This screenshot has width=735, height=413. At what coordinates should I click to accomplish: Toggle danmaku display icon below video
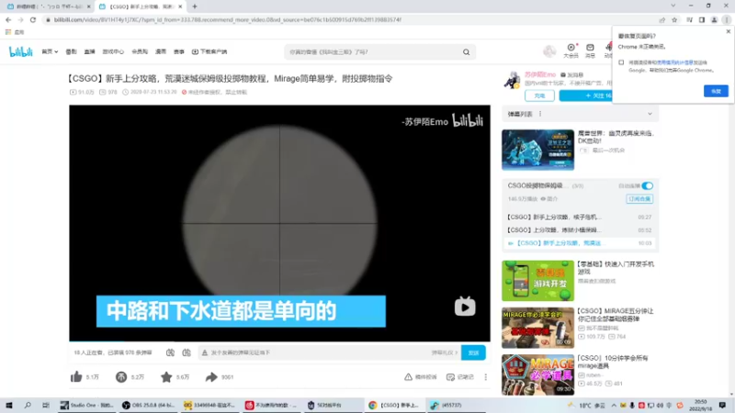[x=170, y=352]
